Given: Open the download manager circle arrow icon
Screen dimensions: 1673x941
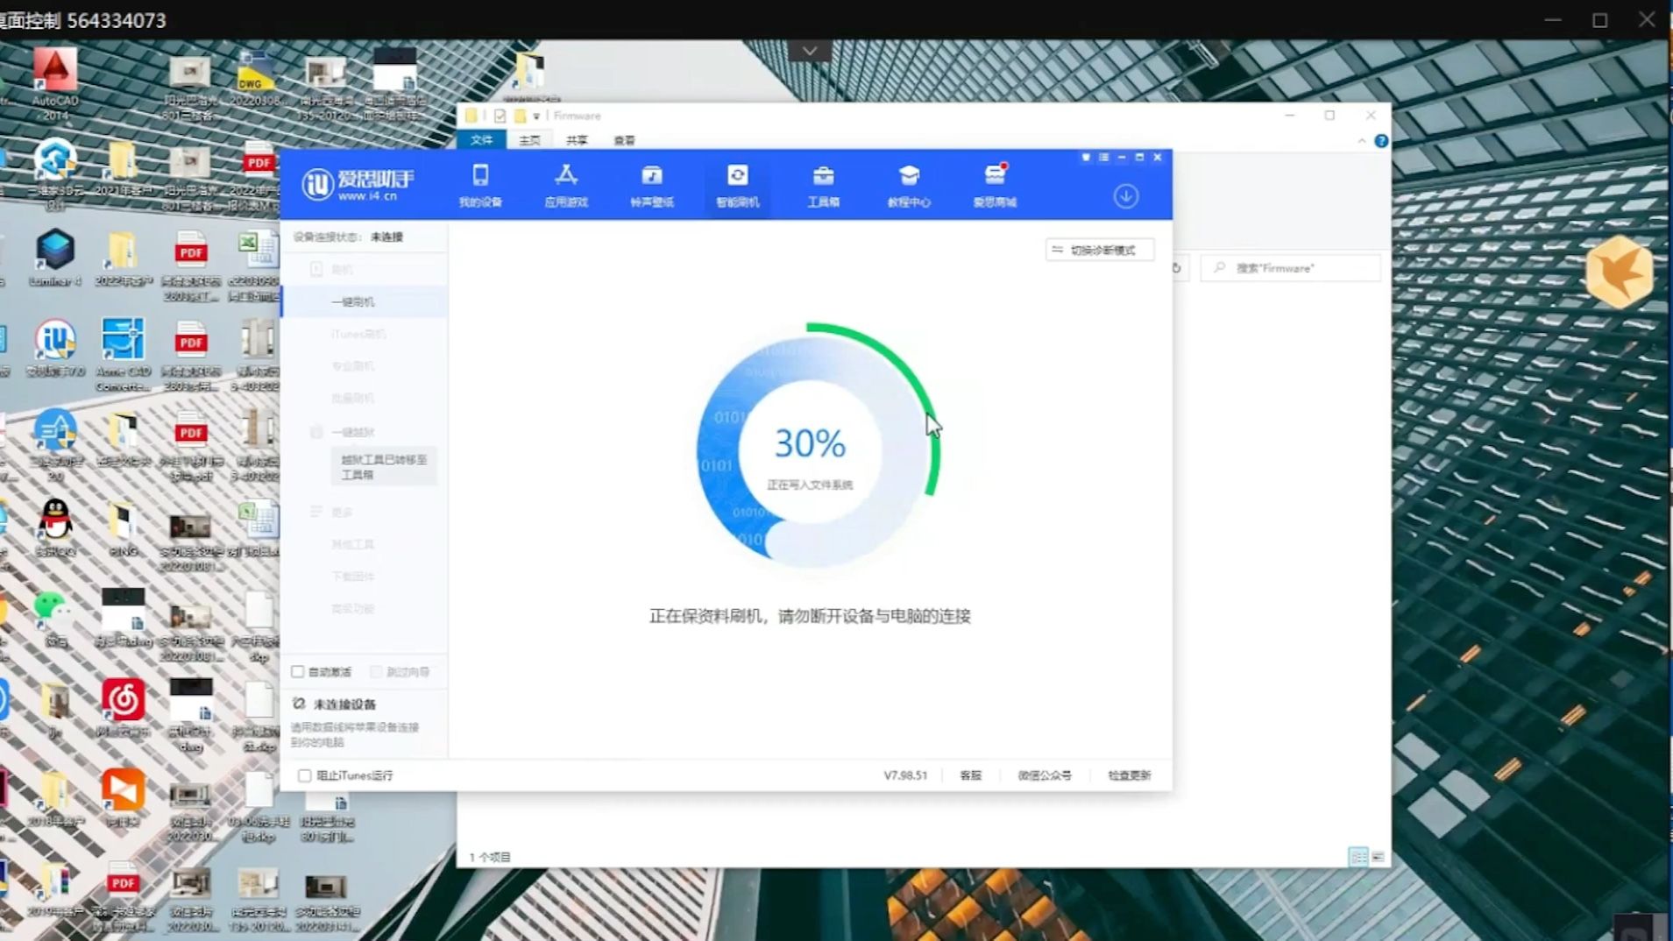Looking at the screenshot, I should tap(1126, 195).
